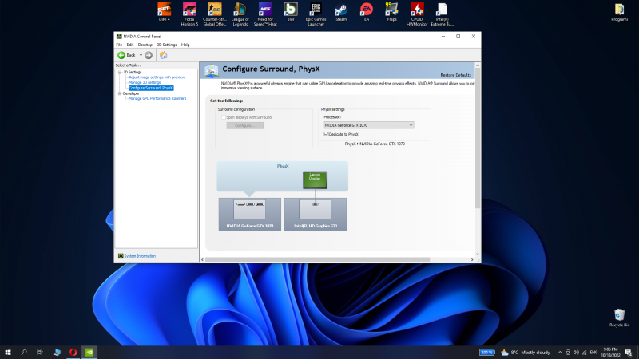Toggle Span displays with Surround checkbox
Viewport: 639px width, 359px height.
[224, 117]
